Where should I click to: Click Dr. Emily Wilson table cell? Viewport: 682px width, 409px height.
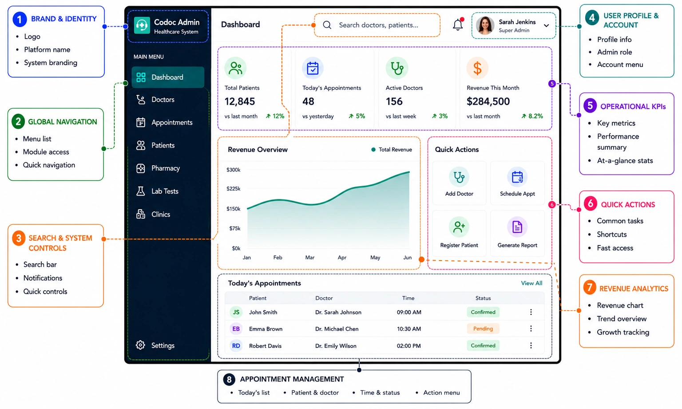tap(336, 346)
